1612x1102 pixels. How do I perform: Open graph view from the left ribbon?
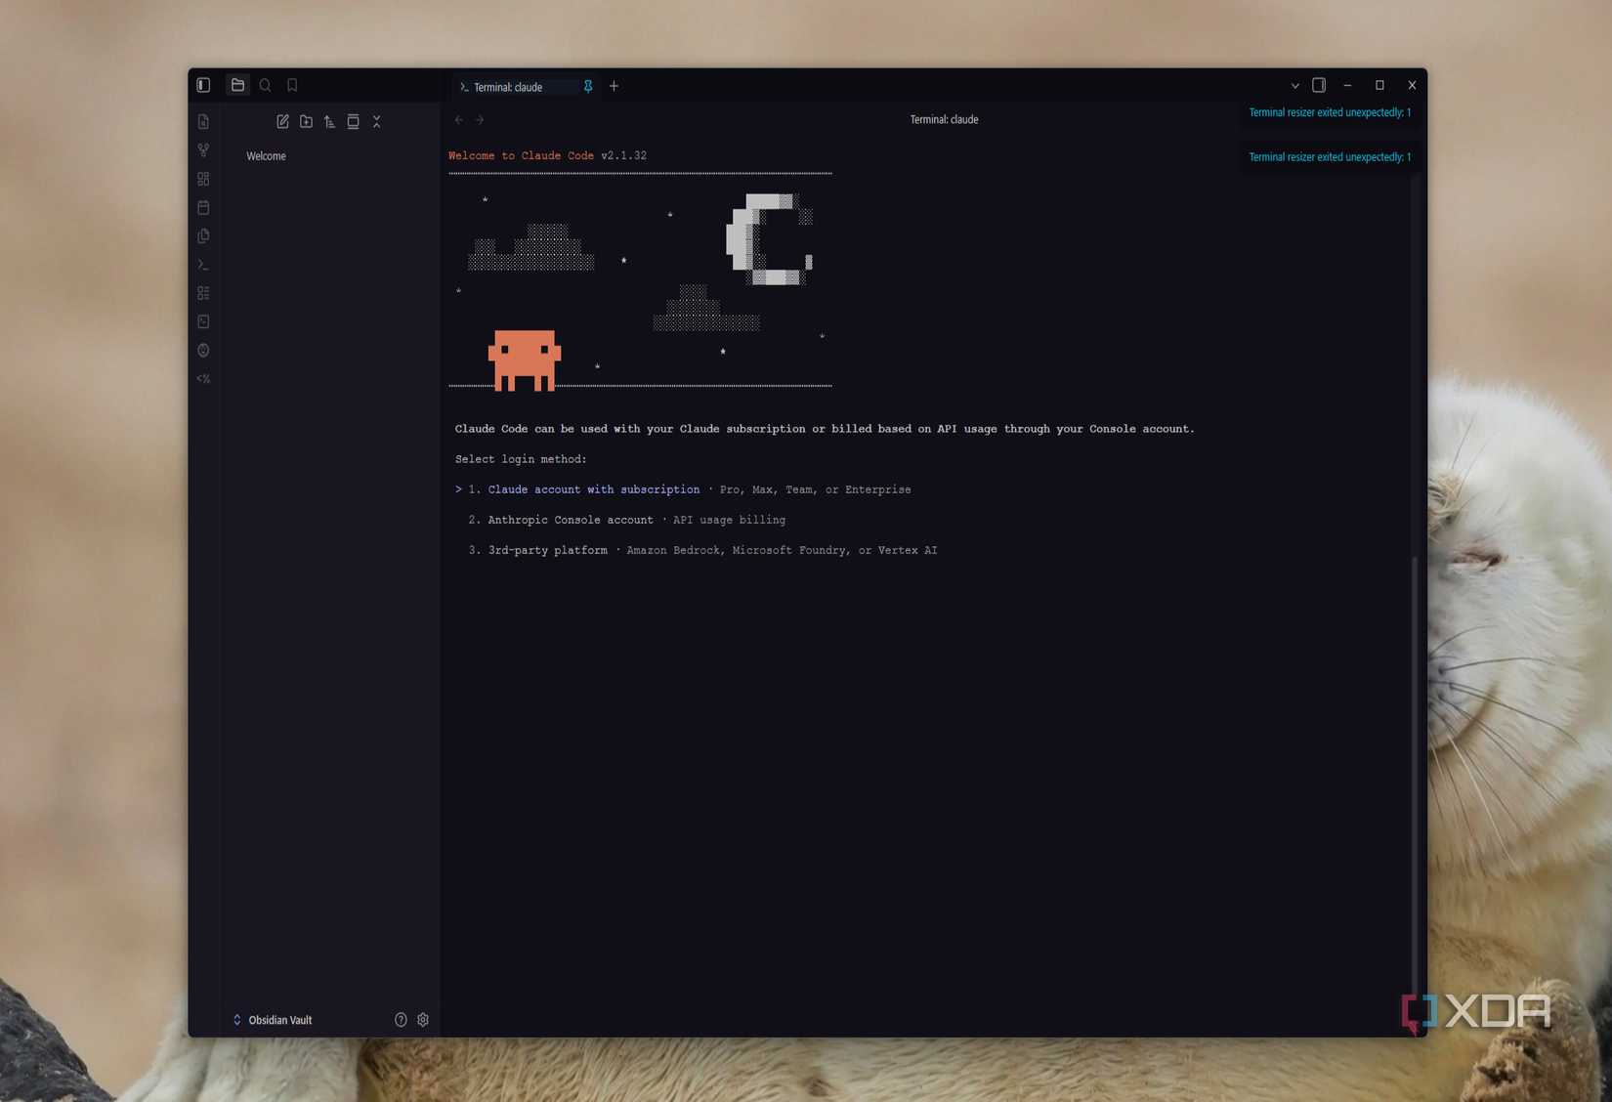(x=203, y=149)
